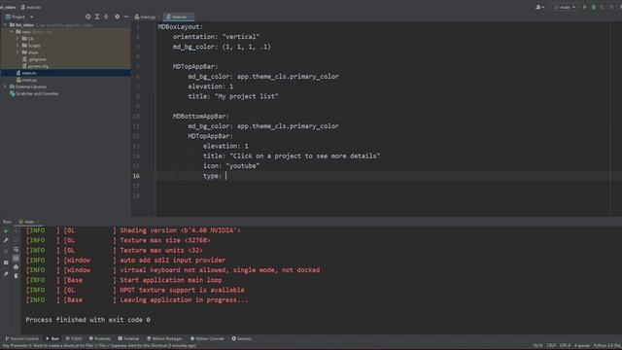Expand the Lib folder

point(17,39)
